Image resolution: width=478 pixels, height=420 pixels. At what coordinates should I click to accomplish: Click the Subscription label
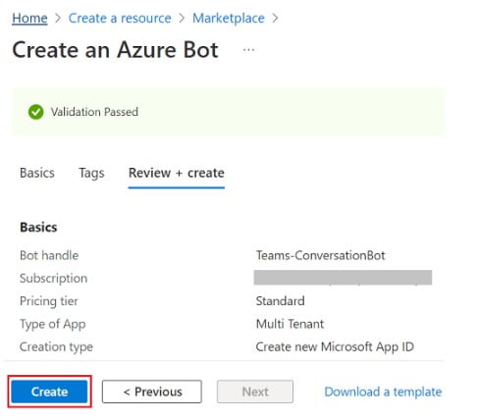pyautogui.click(x=53, y=279)
